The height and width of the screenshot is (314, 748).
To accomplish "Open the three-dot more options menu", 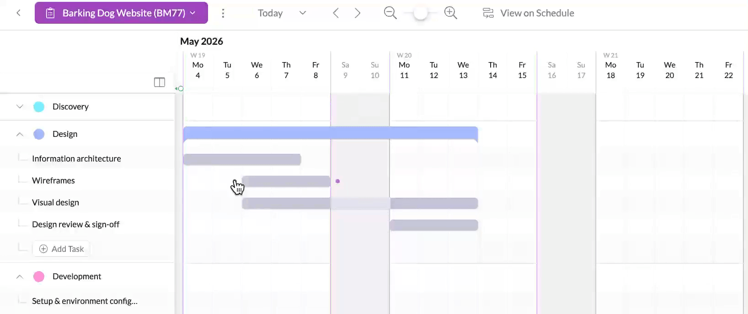I will pos(223,13).
